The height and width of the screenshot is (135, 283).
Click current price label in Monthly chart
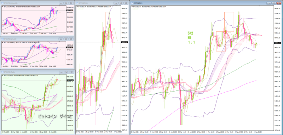click(x=70, y=11)
